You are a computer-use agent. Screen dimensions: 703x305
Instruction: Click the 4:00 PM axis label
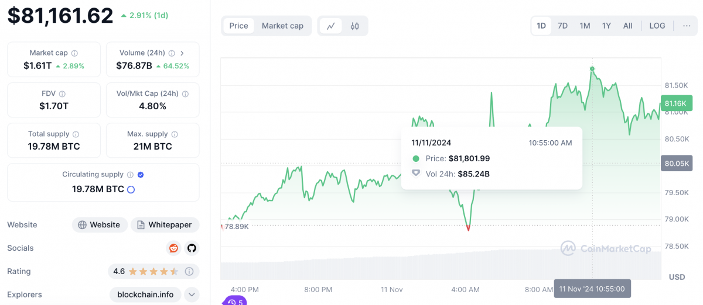point(244,289)
